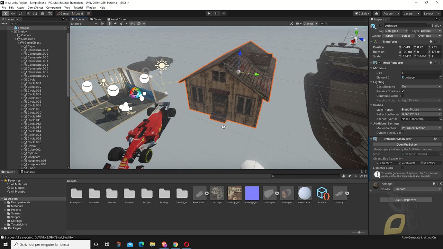Adjust the asset thumbnail size slider
This screenshot has height=249, width=443.
[x=359, y=232]
